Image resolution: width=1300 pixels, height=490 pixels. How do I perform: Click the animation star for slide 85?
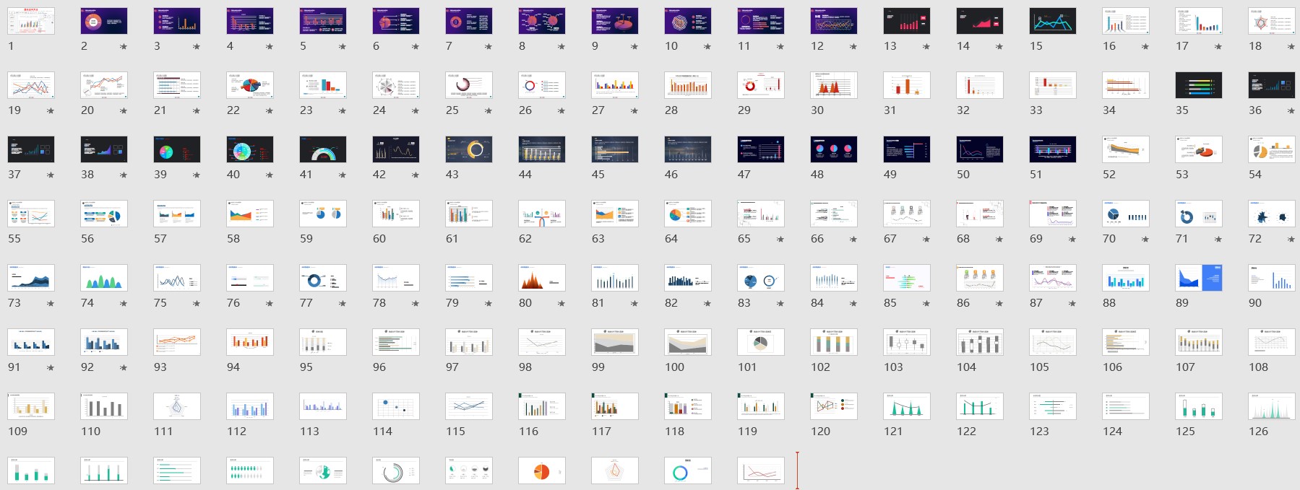point(926,304)
